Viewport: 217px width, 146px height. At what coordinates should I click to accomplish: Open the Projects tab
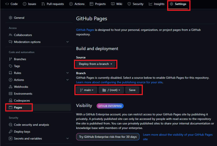point(98,4)
